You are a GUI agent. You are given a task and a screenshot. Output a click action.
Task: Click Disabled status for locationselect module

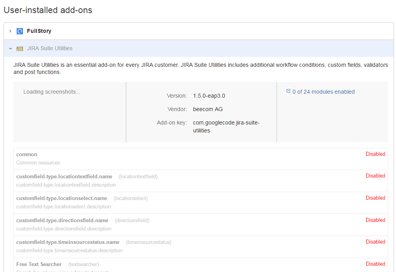(375, 198)
